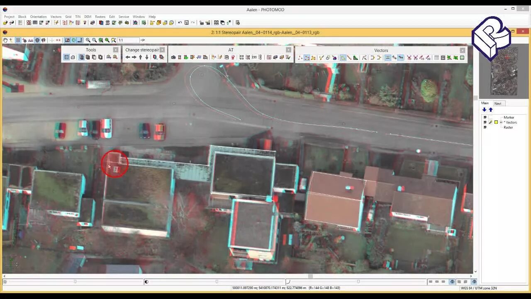Open Change stereopair toolbar options arrow
Viewport: 531px width, 299px height.
[162, 50]
